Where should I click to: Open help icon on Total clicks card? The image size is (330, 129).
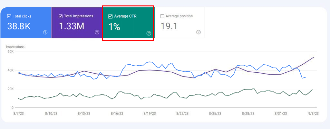pyautogui.click(x=45, y=32)
